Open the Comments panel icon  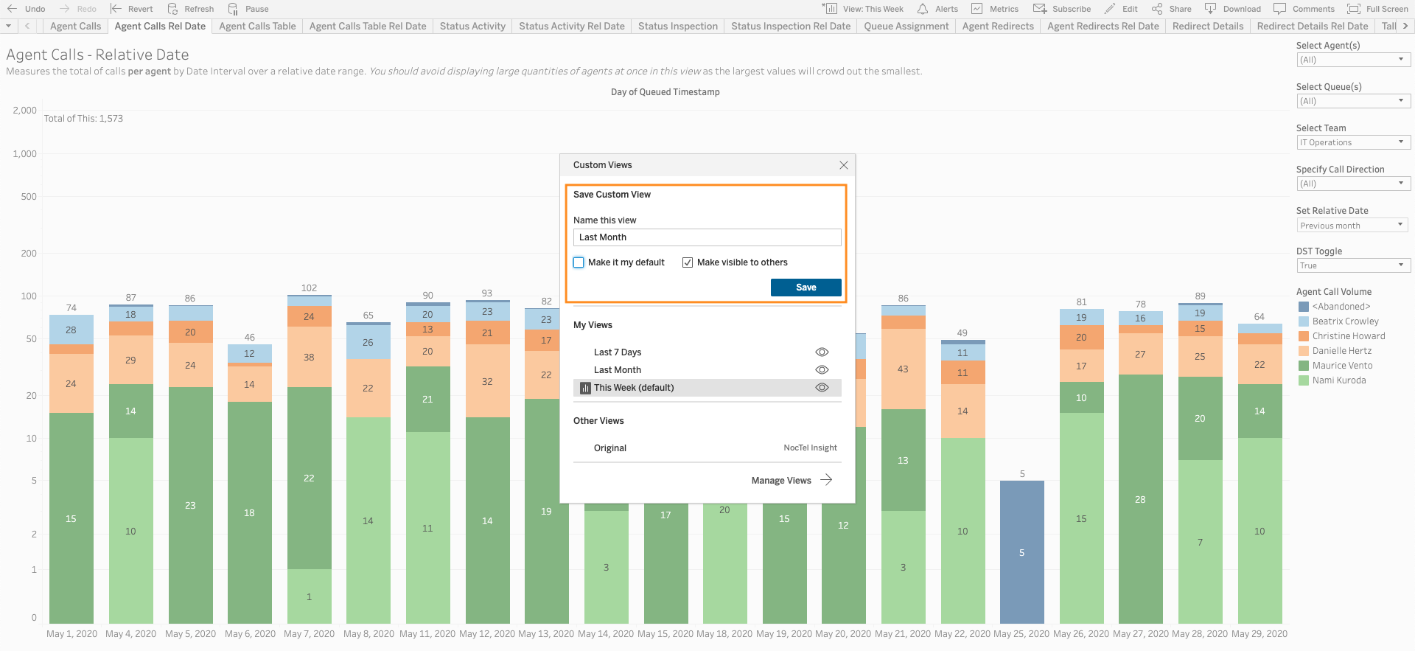click(x=1280, y=9)
